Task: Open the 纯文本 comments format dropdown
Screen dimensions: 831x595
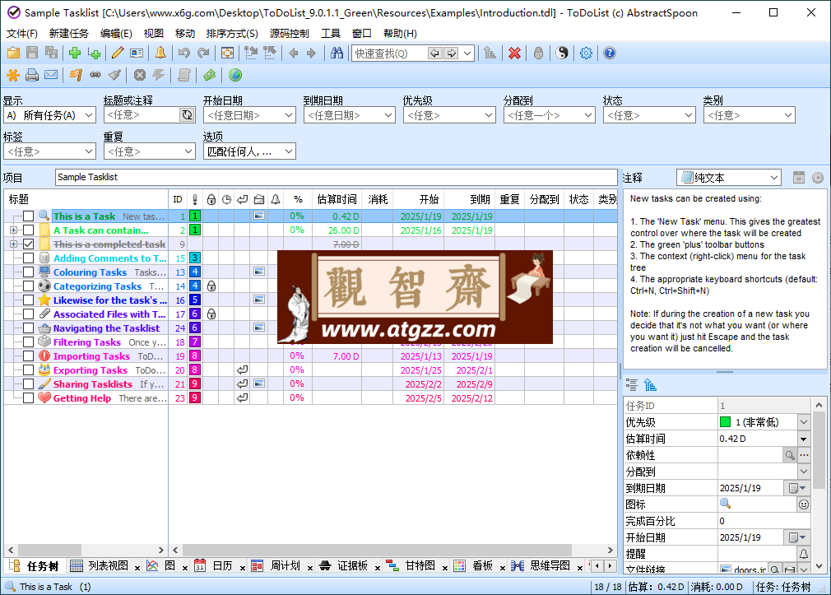Action: [x=729, y=178]
